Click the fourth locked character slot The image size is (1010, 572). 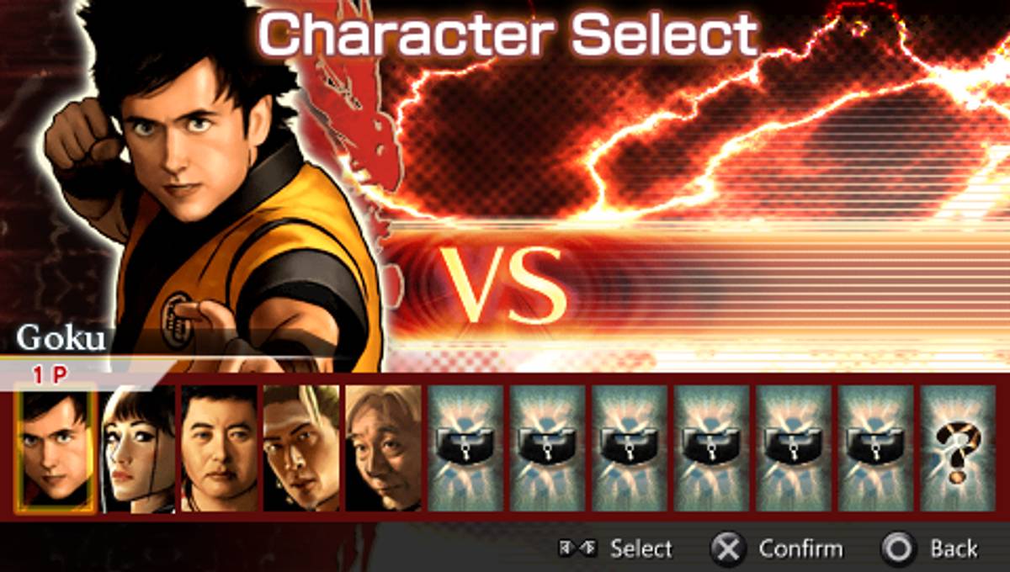click(711, 448)
